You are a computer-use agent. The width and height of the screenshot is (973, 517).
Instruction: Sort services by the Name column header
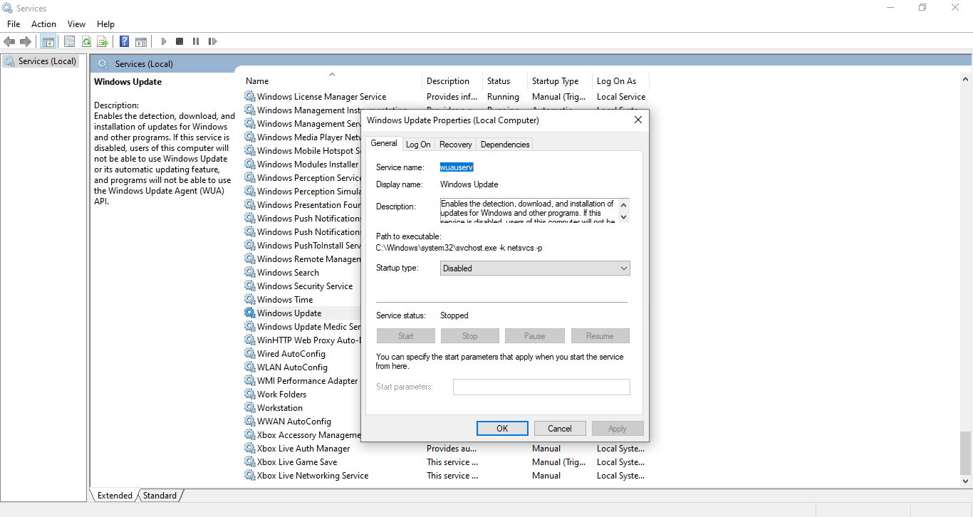point(333,80)
